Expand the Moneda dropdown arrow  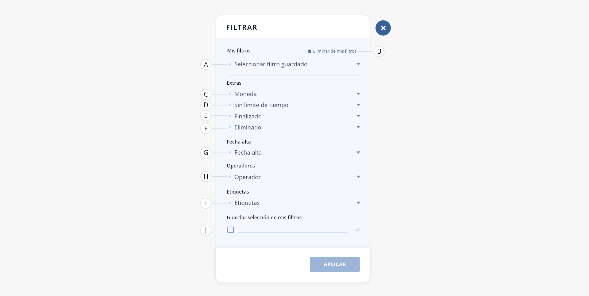(358, 94)
